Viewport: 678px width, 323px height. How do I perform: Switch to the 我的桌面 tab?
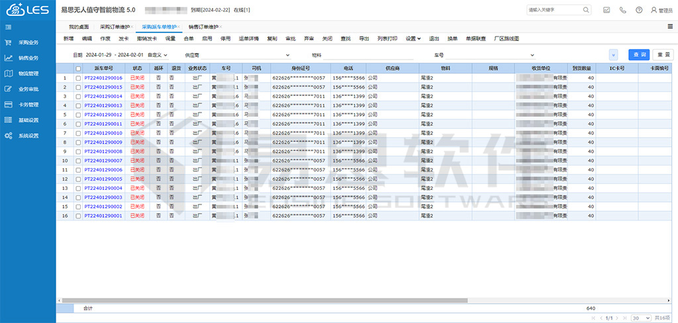tap(78, 27)
